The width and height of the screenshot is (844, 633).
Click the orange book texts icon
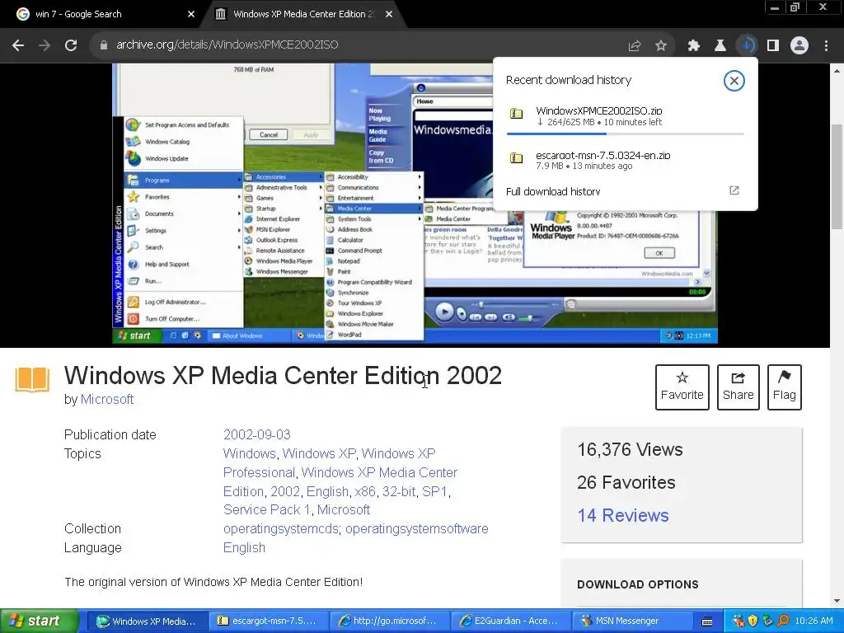click(32, 379)
